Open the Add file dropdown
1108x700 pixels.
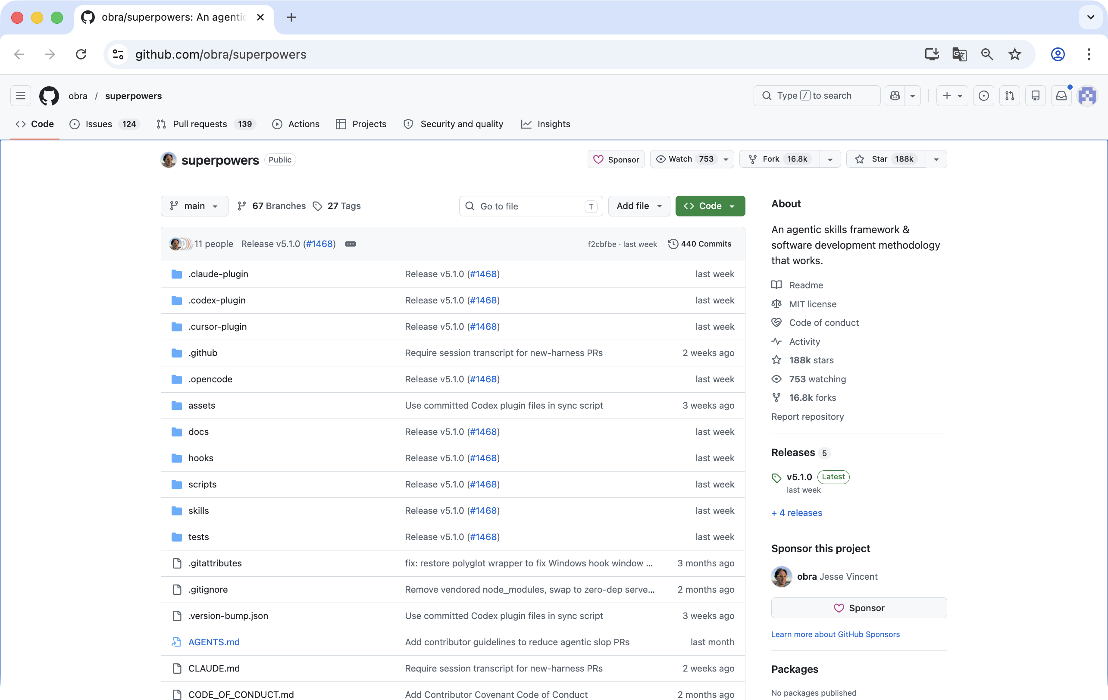pyautogui.click(x=639, y=206)
